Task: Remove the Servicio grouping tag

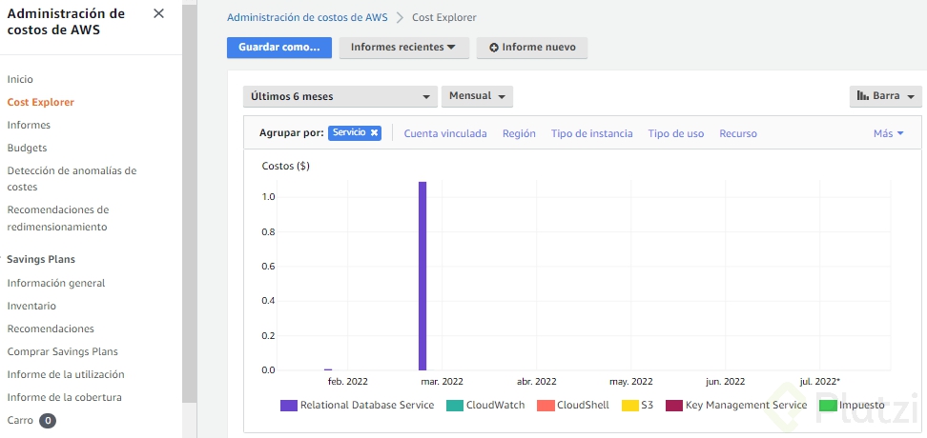Action: (374, 133)
